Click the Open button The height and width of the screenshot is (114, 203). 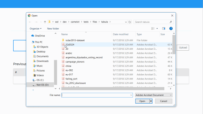[142, 101]
